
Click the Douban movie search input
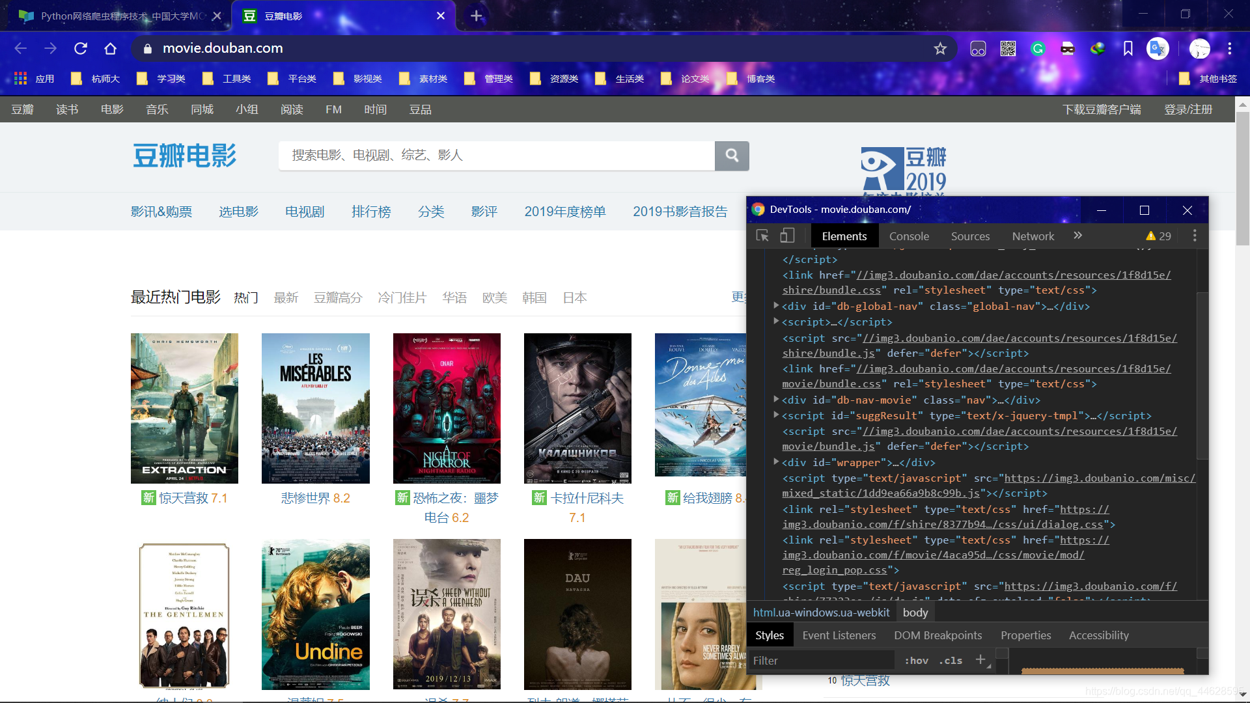pyautogui.click(x=497, y=156)
